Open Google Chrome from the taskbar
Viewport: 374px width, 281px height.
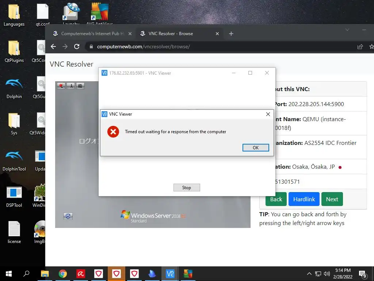tap(63, 274)
